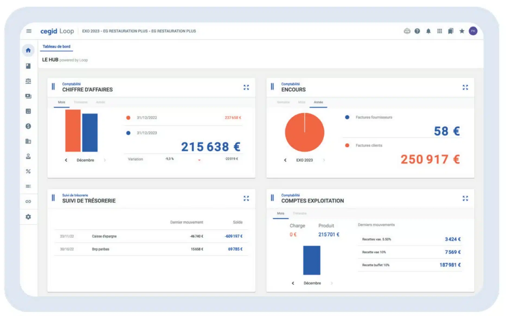Switch Encours to Année tab

click(x=318, y=102)
